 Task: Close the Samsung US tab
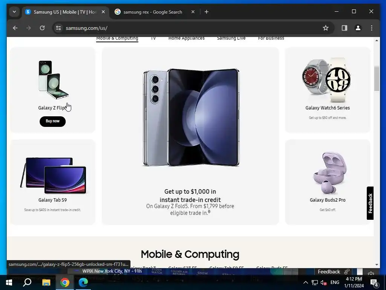[x=103, y=12]
